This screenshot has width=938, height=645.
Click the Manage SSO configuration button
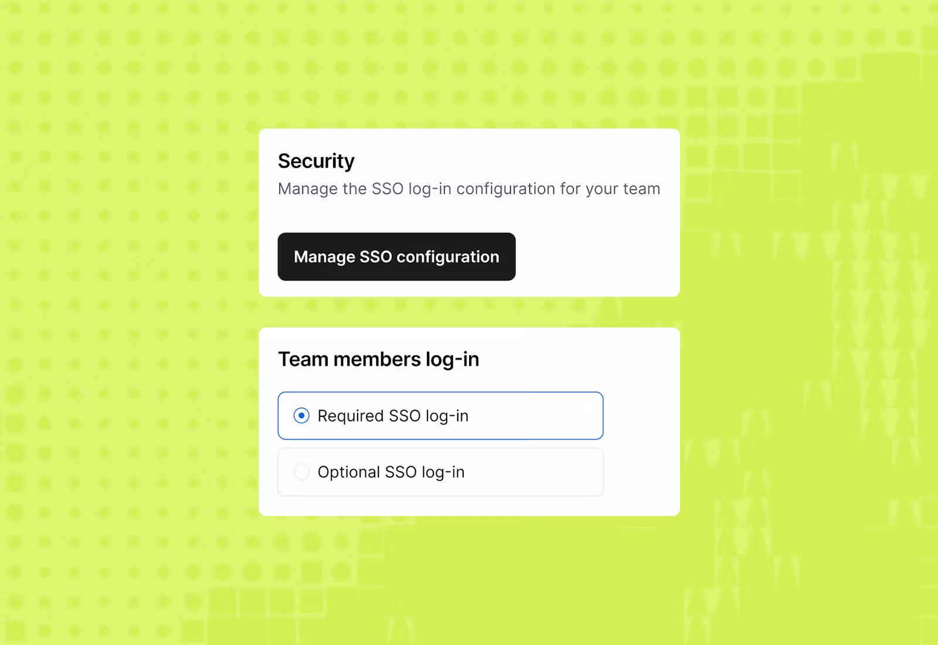coord(396,257)
